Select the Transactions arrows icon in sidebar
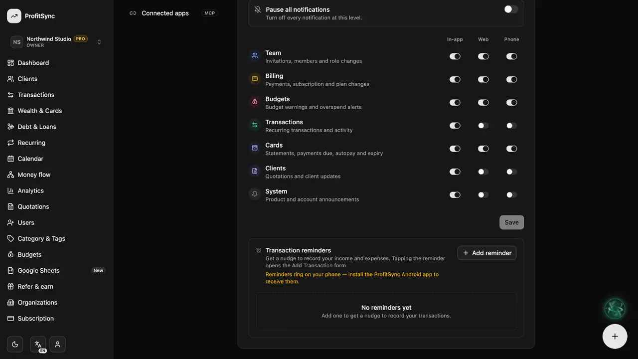 (10, 95)
